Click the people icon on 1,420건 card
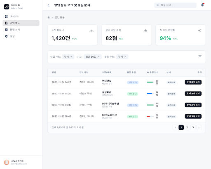Image resolution: width=211 pixels, height=169 pixels. [91, 31]
